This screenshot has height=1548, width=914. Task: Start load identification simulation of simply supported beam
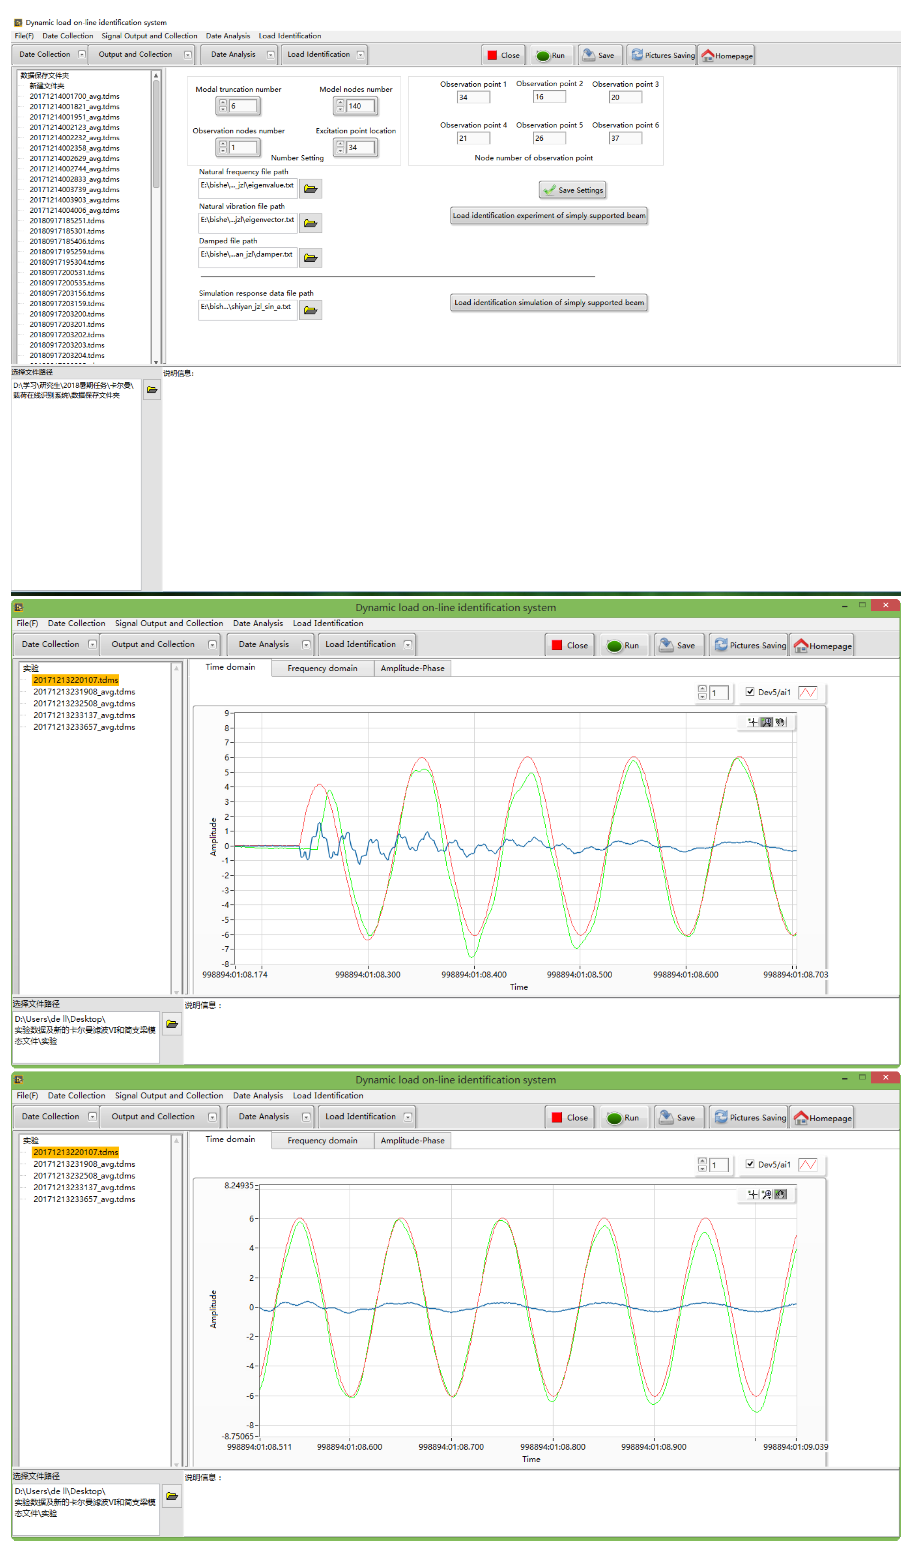[x=548, y=302]
